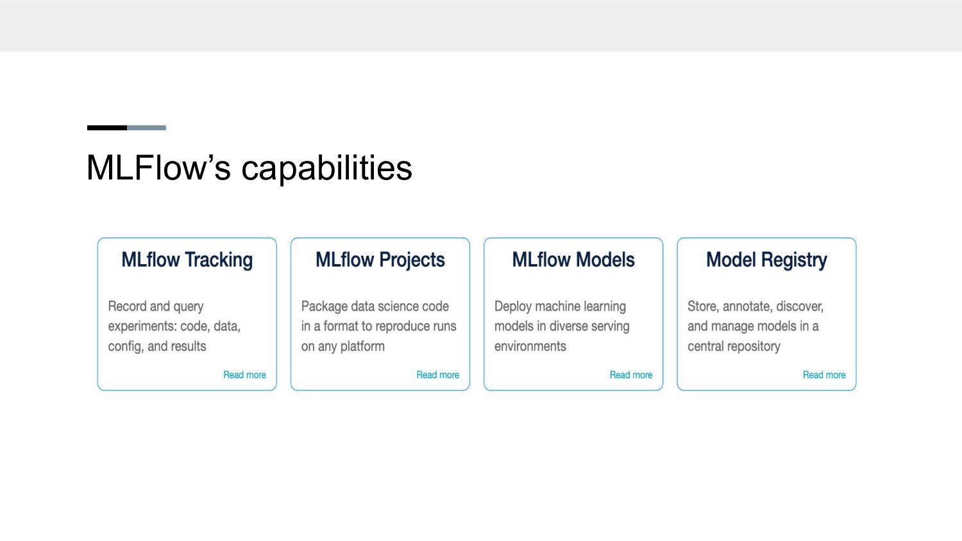Click the 'Record and query experiments' description
Image resolution: width=962 pixels, height=541 pixels.
coord(174,326)
